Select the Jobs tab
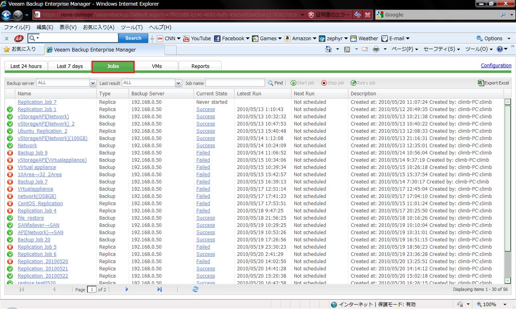The width and height of the screenshot is (516, 309). tap(113, 66)
